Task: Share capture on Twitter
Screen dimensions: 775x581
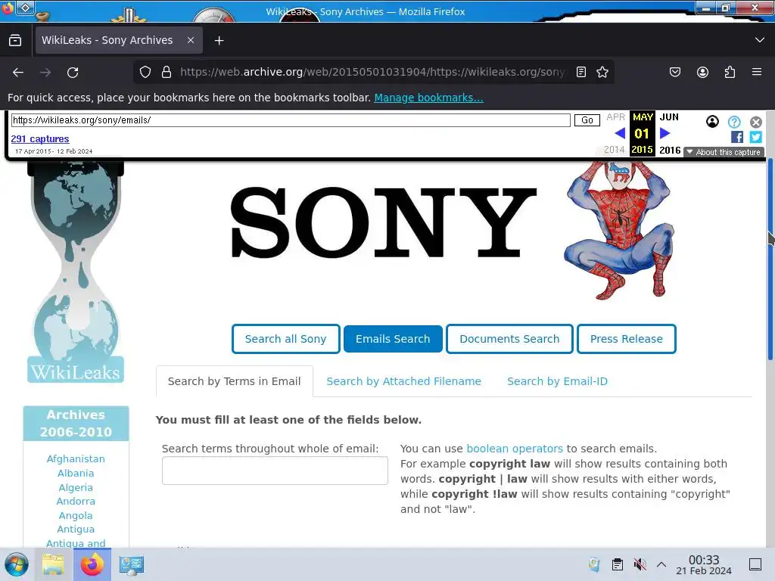Action: coord(756,138)
